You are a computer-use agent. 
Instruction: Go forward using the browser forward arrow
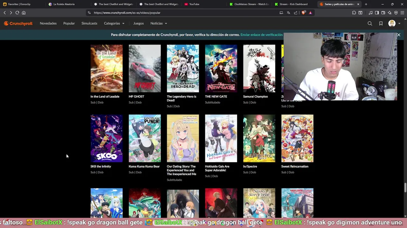tap(11, 13)
